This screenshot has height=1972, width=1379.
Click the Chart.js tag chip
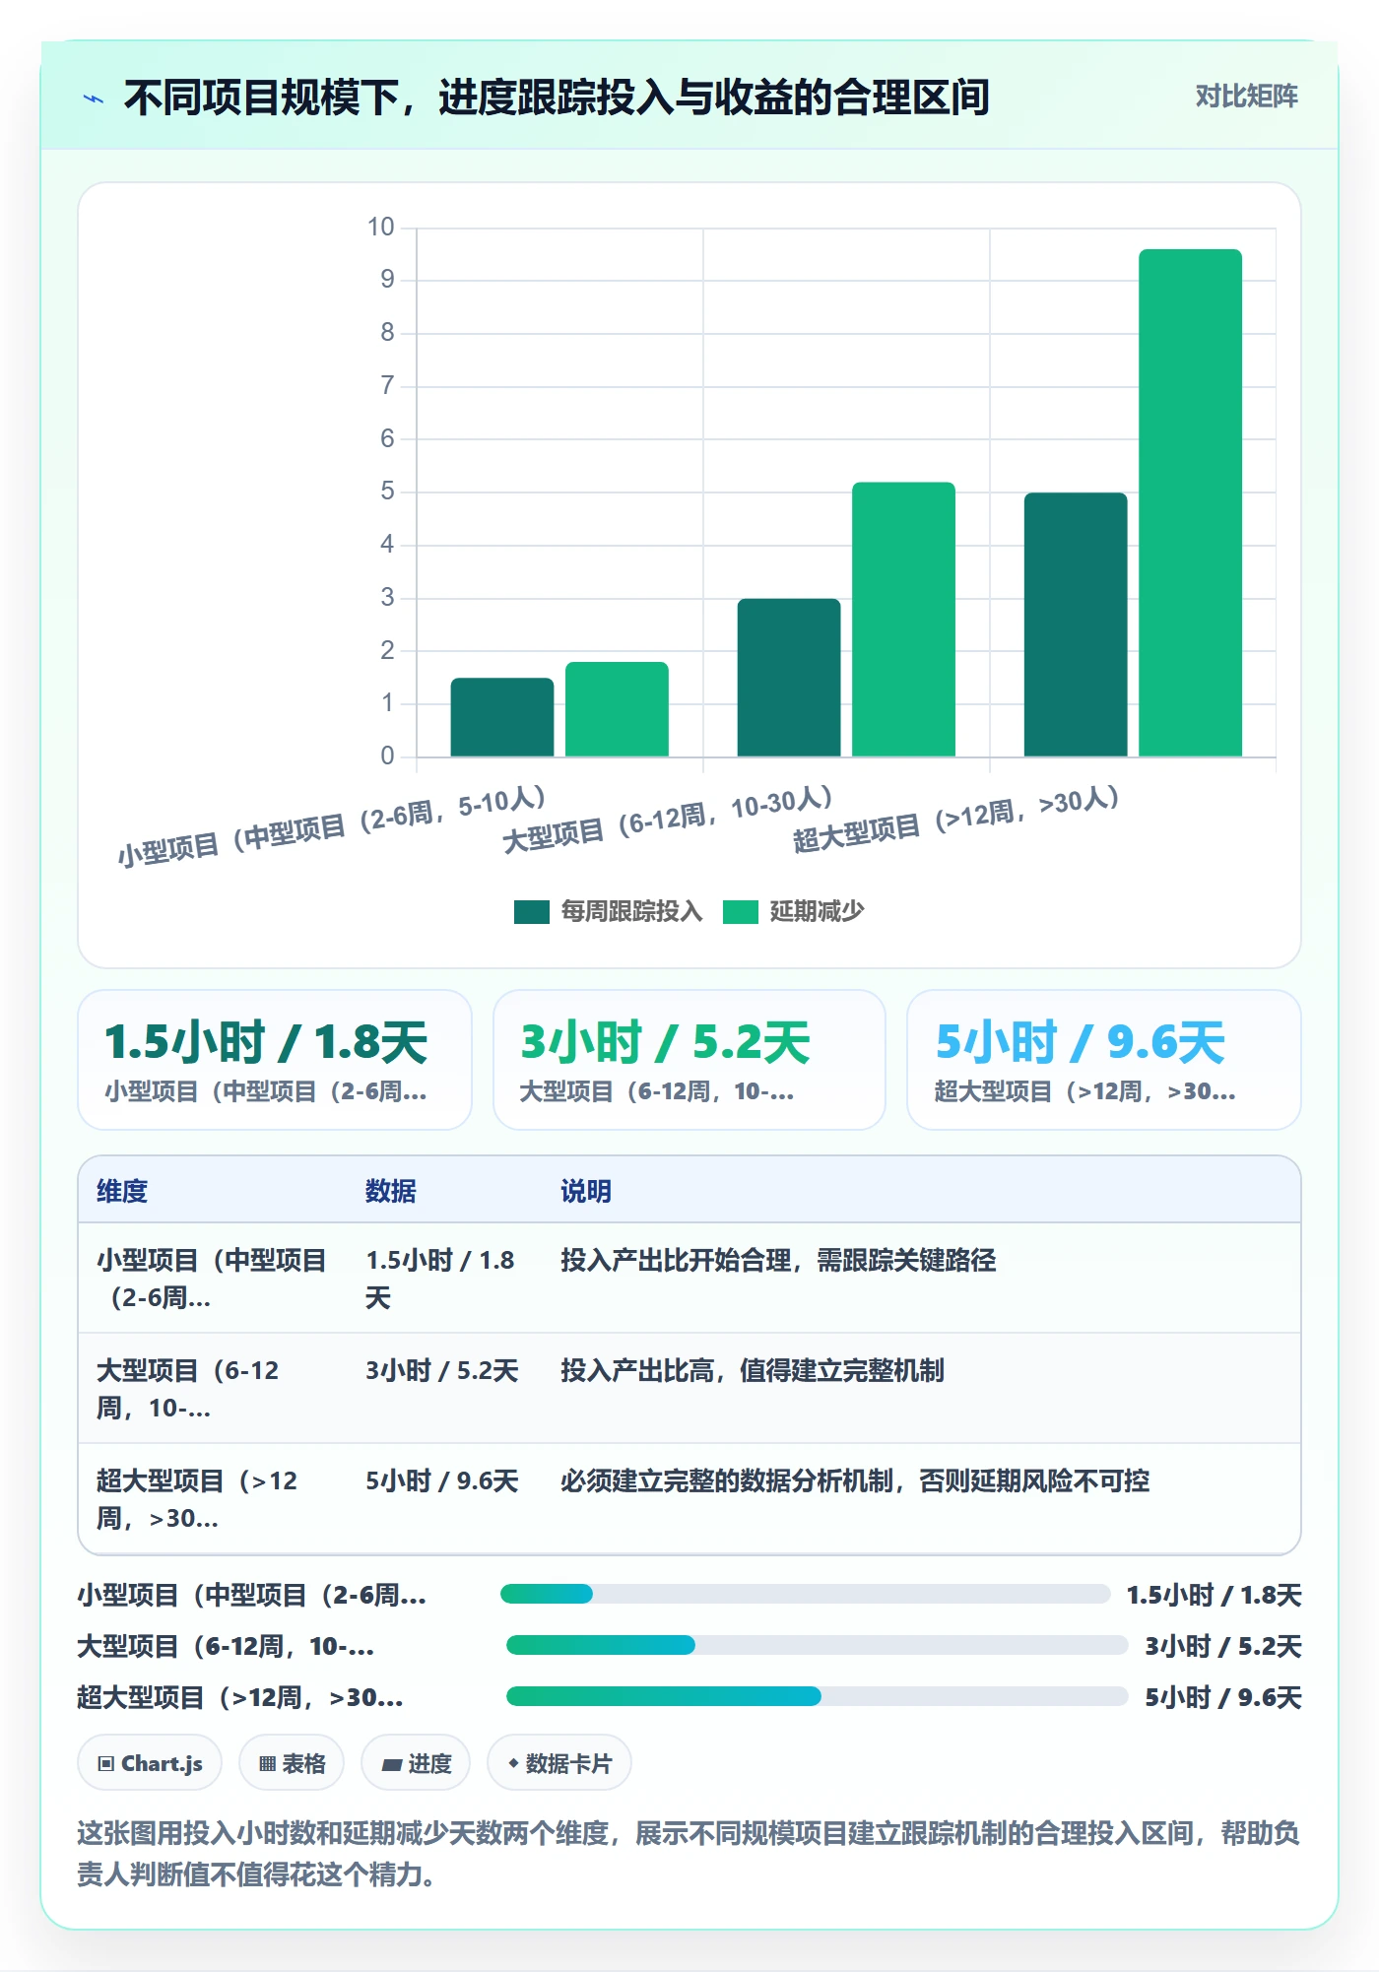[x=150, y=1763]
